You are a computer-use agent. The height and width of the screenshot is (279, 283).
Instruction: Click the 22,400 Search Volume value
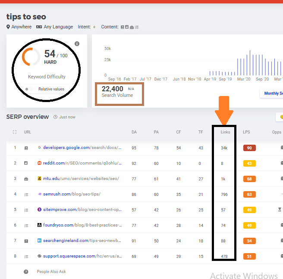pyautogui.click(x=112, y=89)
